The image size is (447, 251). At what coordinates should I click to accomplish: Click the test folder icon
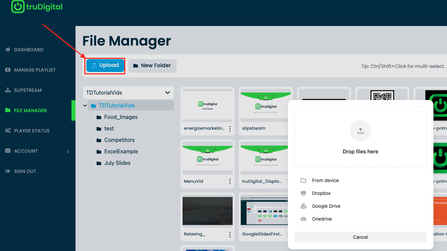pos(99,129)
